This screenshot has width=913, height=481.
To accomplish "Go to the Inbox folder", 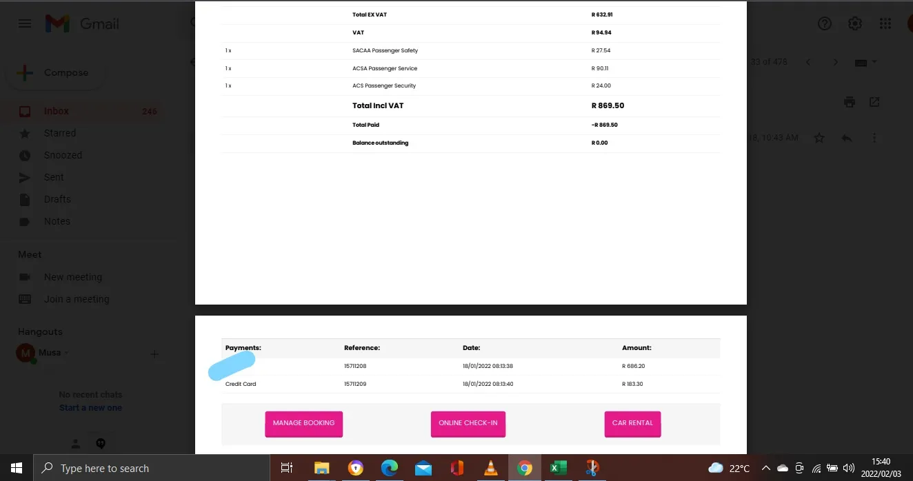I will (57, 111).
